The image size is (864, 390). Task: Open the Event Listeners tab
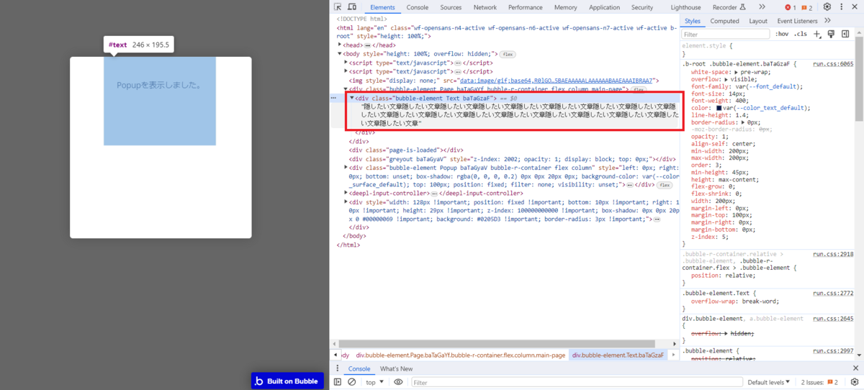click(x=797, y=21)
